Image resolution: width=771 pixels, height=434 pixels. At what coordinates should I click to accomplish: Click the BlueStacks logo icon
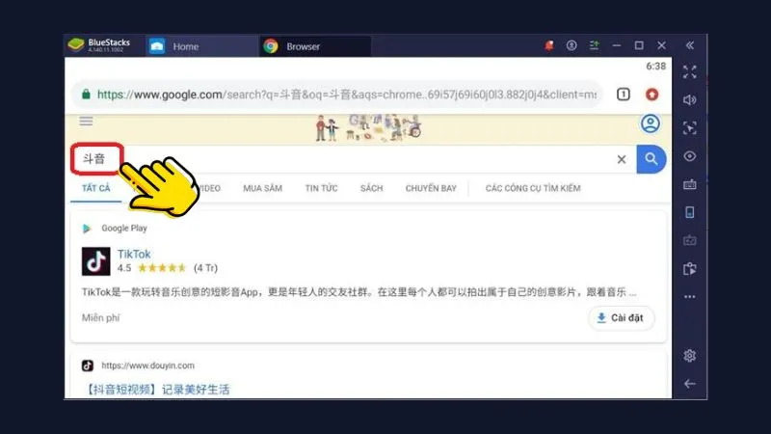[x=76, y=44]
